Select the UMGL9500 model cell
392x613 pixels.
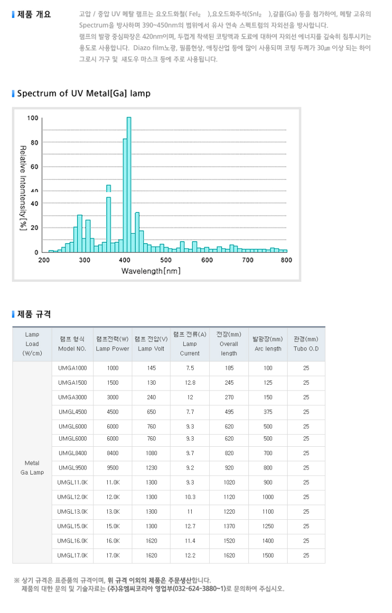tap(73, 468)
